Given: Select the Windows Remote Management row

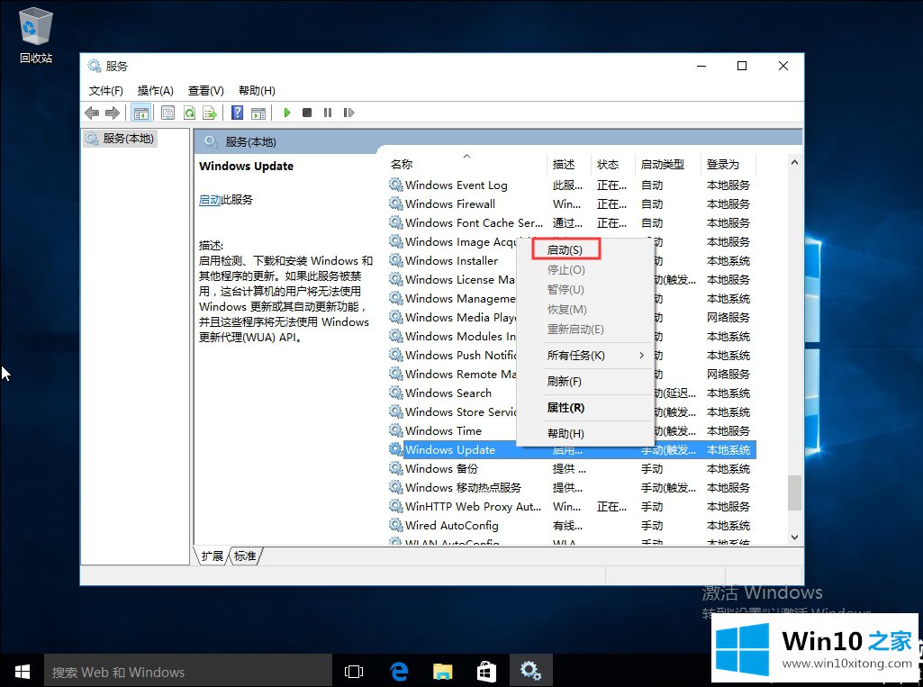Looking at the screenshot, I should click(x=452, y=374).
